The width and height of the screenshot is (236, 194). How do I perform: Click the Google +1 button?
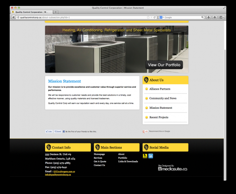(145, 132)
